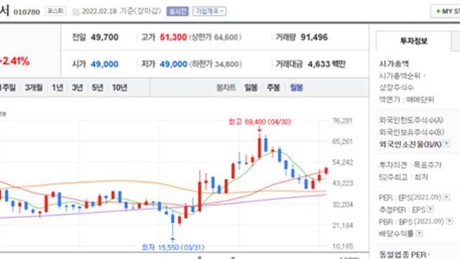Image resolution: width=460 pixels, height=259 pixels.
Task: Click the 저가 49,000 value
Action: (x=173, y=64)
